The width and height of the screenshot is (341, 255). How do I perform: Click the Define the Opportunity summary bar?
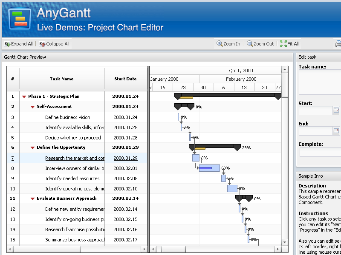pyautogui.click(x=215, y=146)
